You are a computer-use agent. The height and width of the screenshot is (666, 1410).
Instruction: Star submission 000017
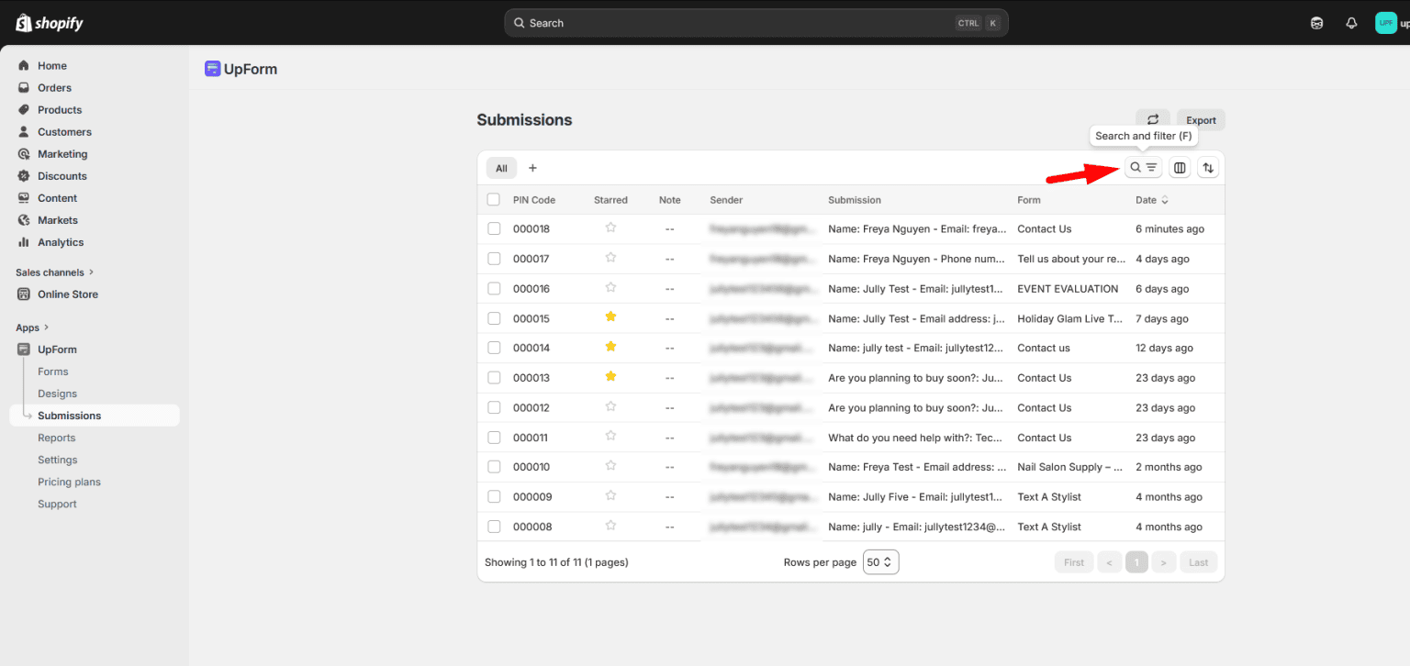(610, 258)
